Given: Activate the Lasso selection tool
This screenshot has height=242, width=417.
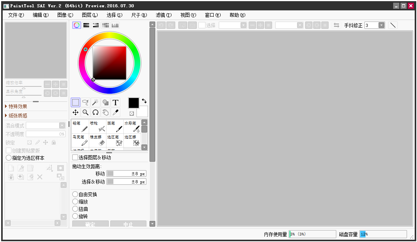Looking at the screenshot, I should (x=85, y=102).
